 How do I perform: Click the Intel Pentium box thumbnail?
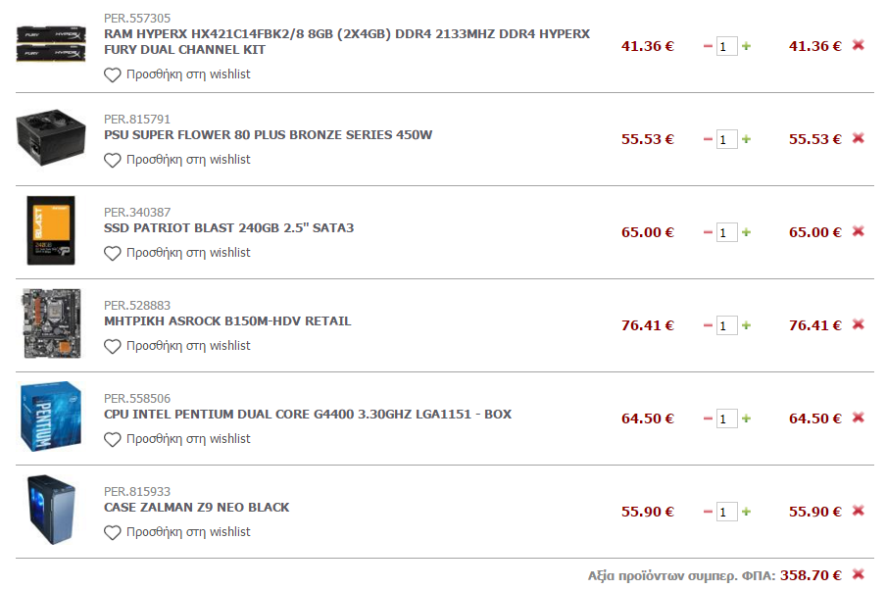click(51, 418)
